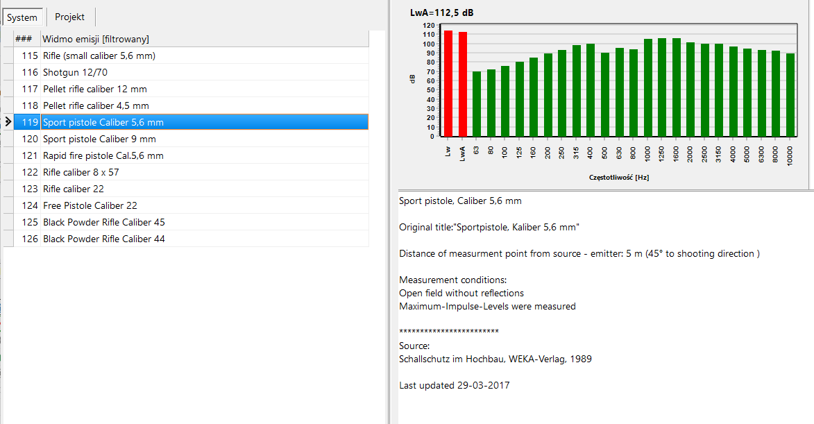The image size is (814, 424).
Task: Click highlighted list row Sport pistole Caliber 5,6 mm
Action: (x=191, y=122)
